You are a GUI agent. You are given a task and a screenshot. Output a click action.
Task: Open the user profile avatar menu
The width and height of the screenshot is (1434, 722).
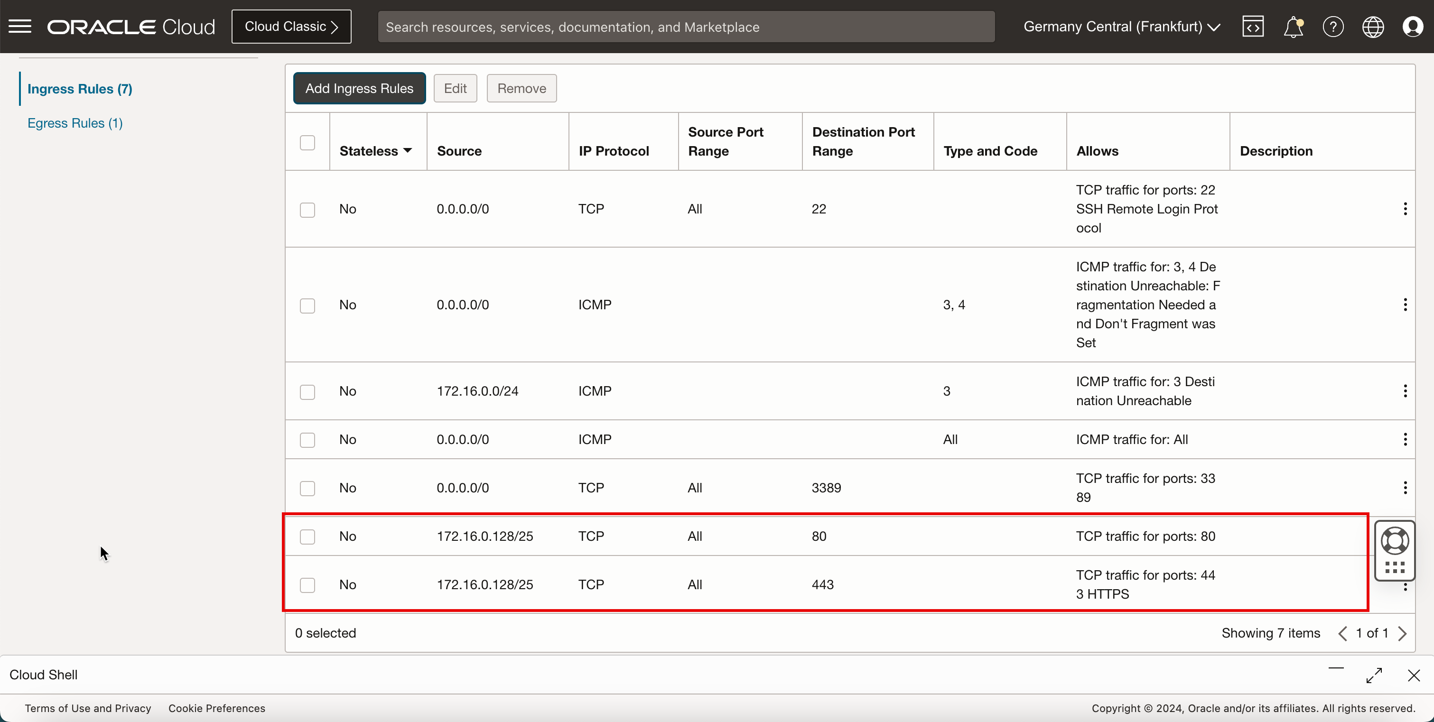tap(1413, 26)
